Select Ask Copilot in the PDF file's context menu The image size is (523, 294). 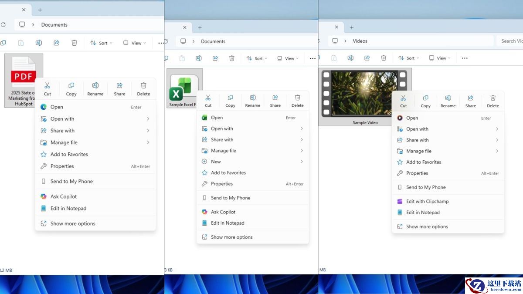click(x=64, y=196)
